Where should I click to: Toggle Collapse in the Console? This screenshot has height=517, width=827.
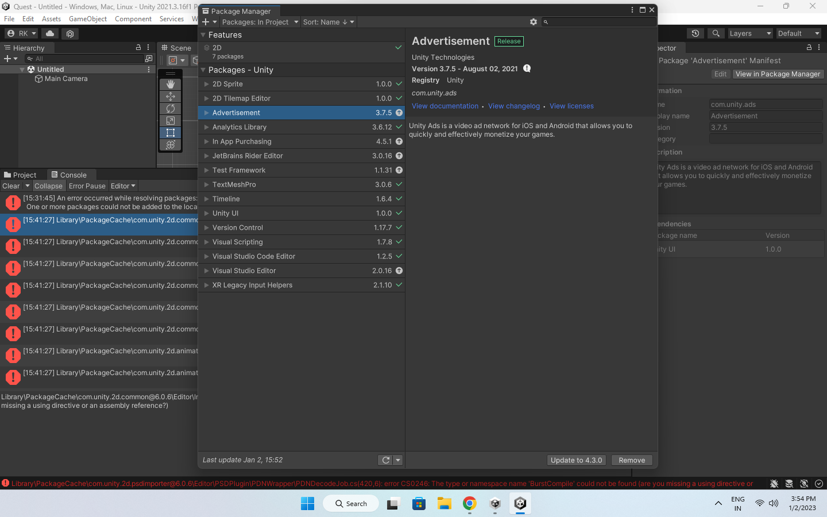point(49,186)
